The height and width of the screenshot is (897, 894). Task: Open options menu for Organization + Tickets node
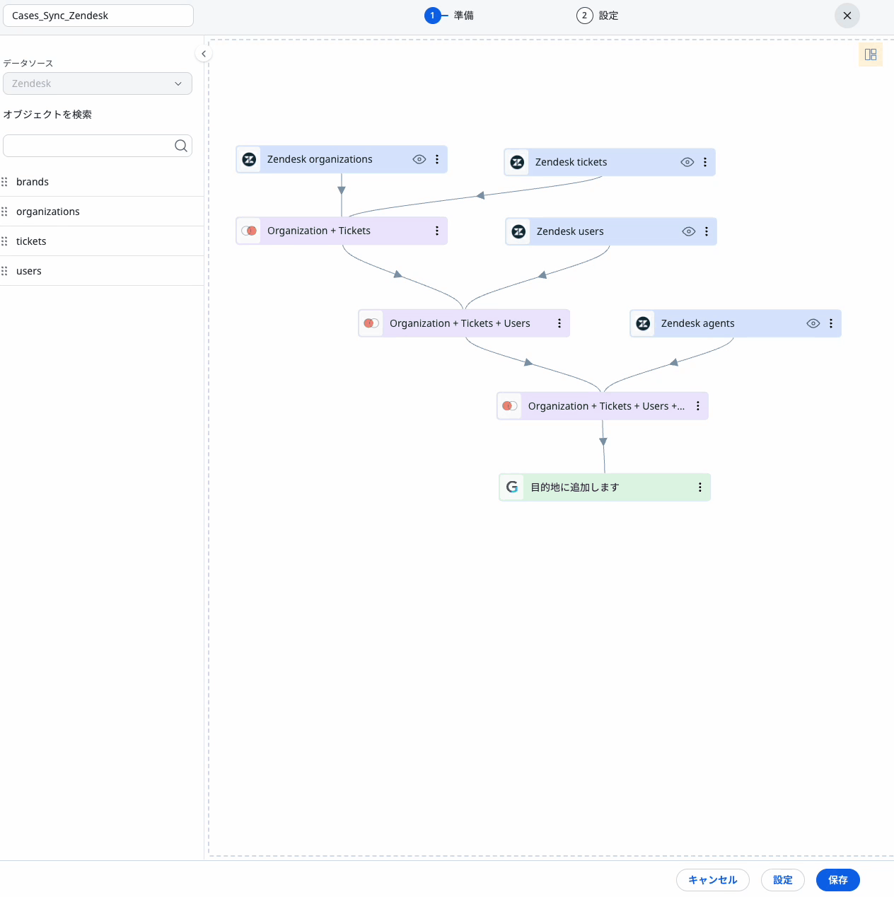pyautogui.click(x=437, y=231)
